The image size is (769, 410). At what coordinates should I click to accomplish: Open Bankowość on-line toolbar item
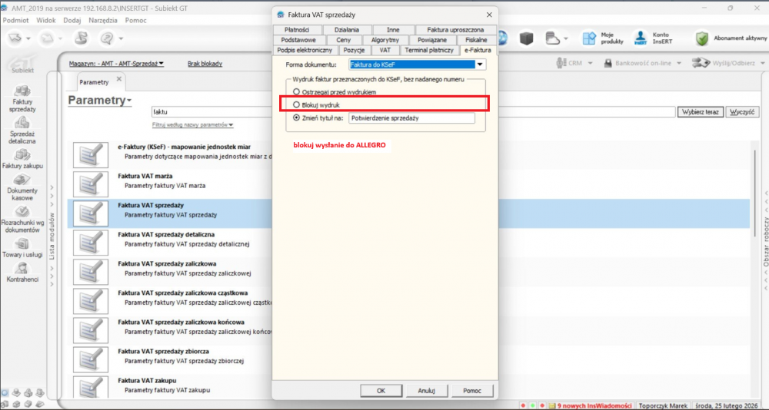click(644, 63)
